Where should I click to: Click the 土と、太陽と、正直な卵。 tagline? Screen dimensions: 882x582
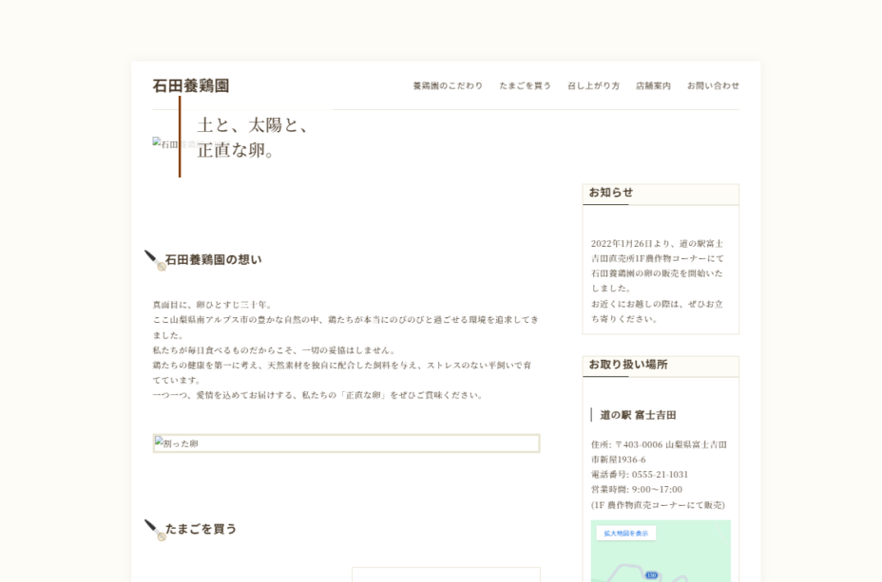click(x=253, y=138)
